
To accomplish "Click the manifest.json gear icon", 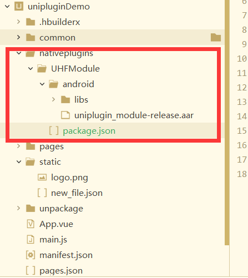I will [x=31, y=255].
